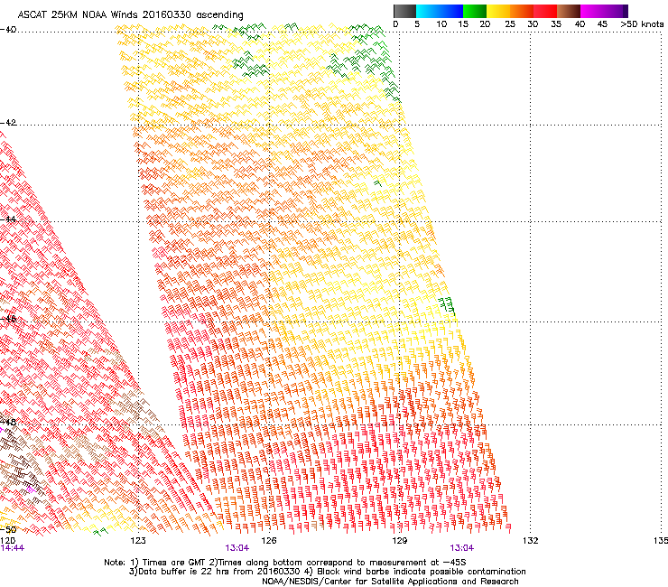This screenshot has width=668, height=587.
Task: Click the 132 longitude axis label
Action: 531,540
